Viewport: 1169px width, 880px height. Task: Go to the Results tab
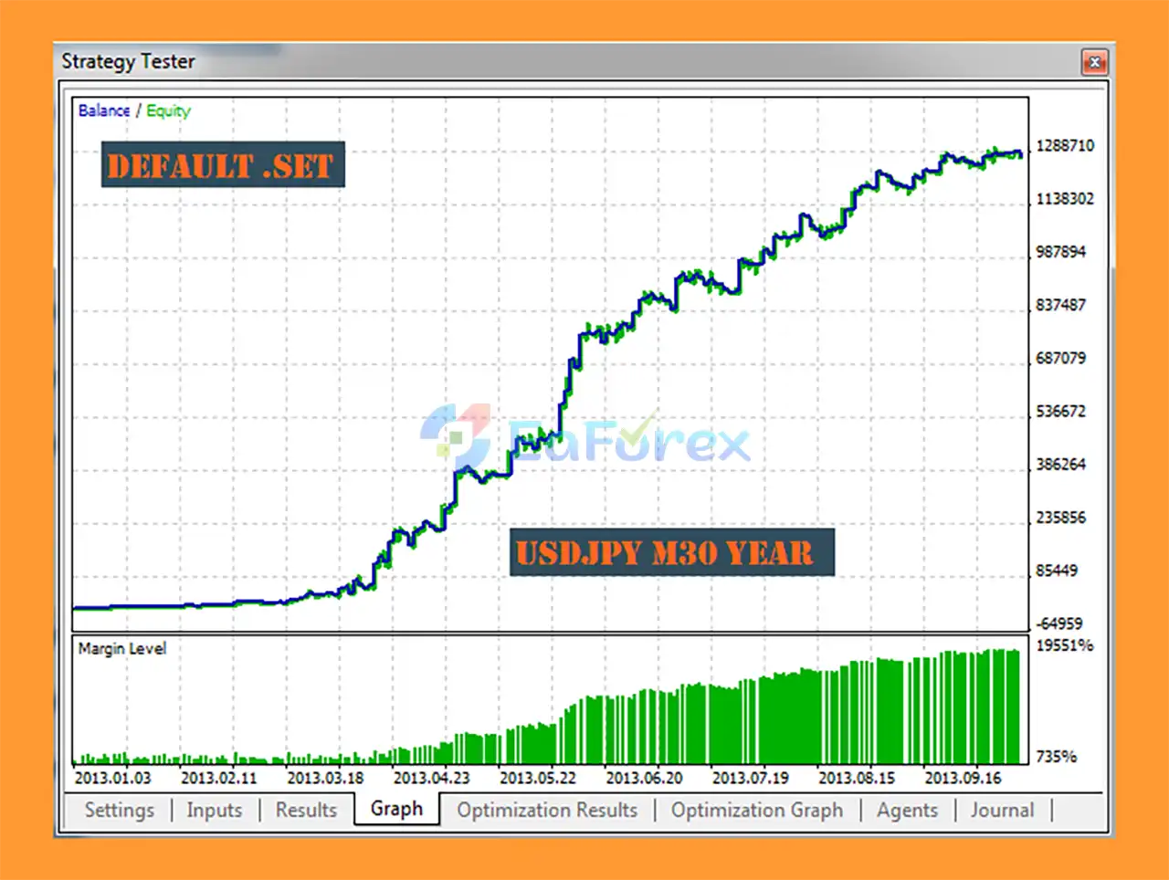point(306,810)
